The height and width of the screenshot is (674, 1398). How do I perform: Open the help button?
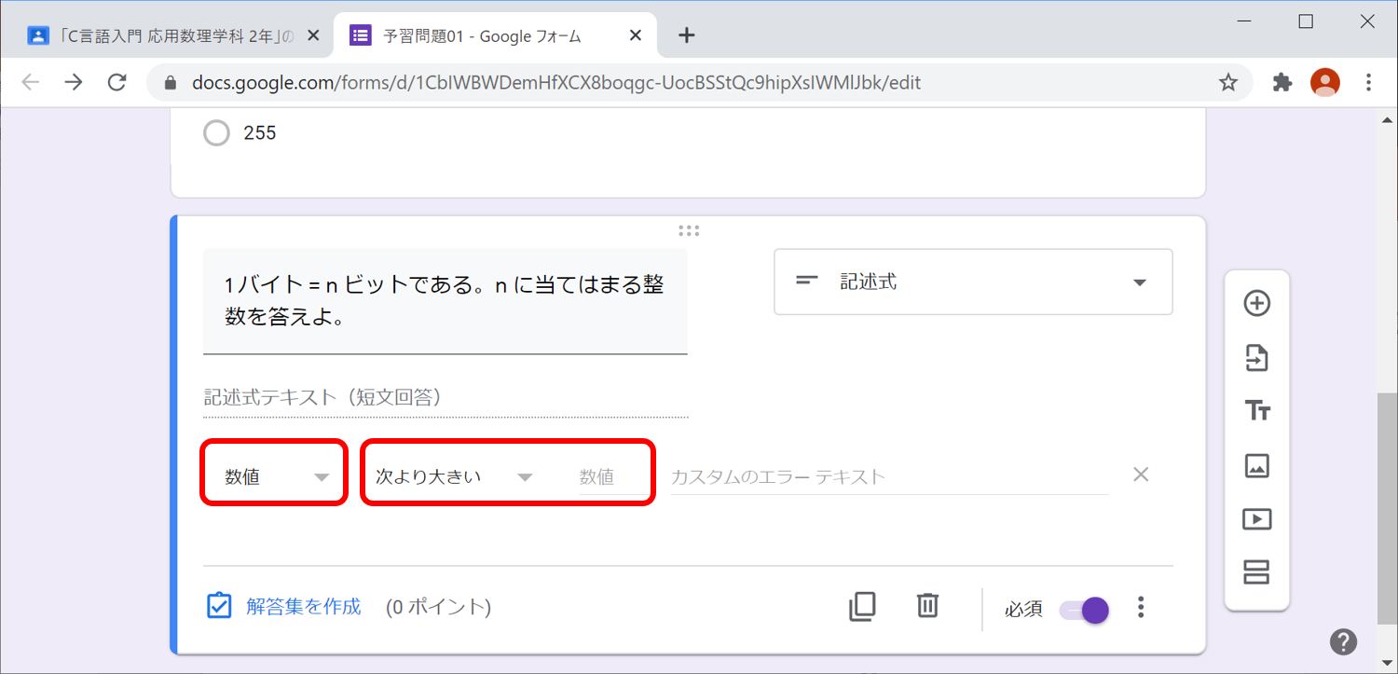click(x=1343, y=641)
